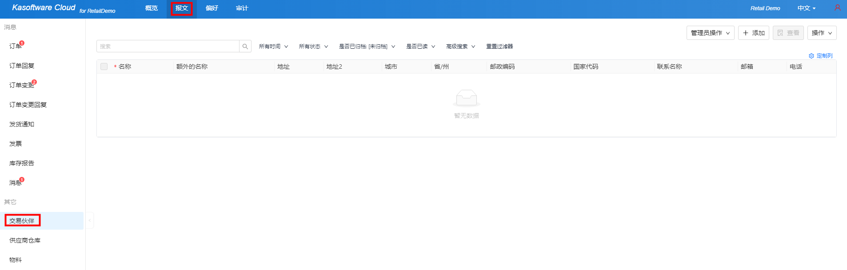Switch to the 审计 tab
Viewport: 847px width, 270px height.
242,8
